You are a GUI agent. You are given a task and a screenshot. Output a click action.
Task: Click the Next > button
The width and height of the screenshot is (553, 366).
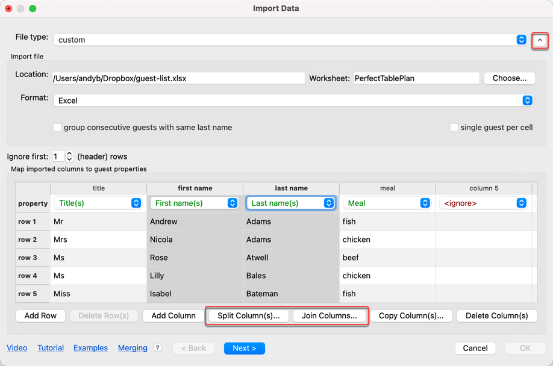244,349
